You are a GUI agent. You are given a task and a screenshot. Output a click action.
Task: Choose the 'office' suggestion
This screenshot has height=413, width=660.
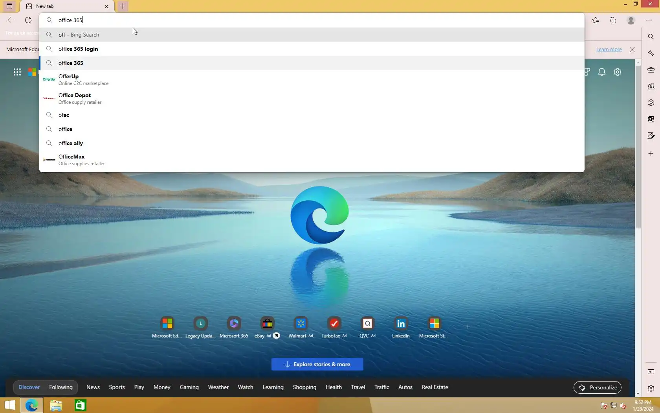coord(312,129)
